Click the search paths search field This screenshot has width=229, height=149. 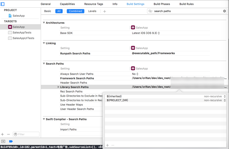[x=187, y=11]
